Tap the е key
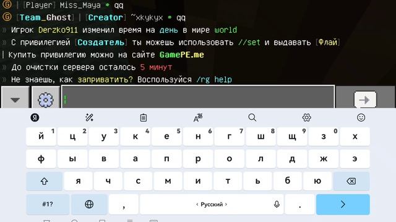Image resolution: width=396 pixels, height=222 pixels. pos(166,136)
